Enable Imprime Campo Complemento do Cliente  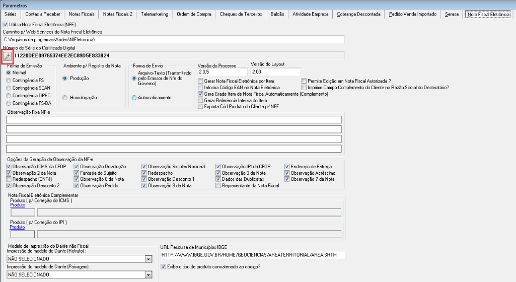[x=304, y=88]
